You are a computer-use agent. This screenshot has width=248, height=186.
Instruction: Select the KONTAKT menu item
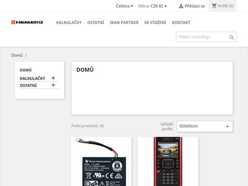point(181,22)
